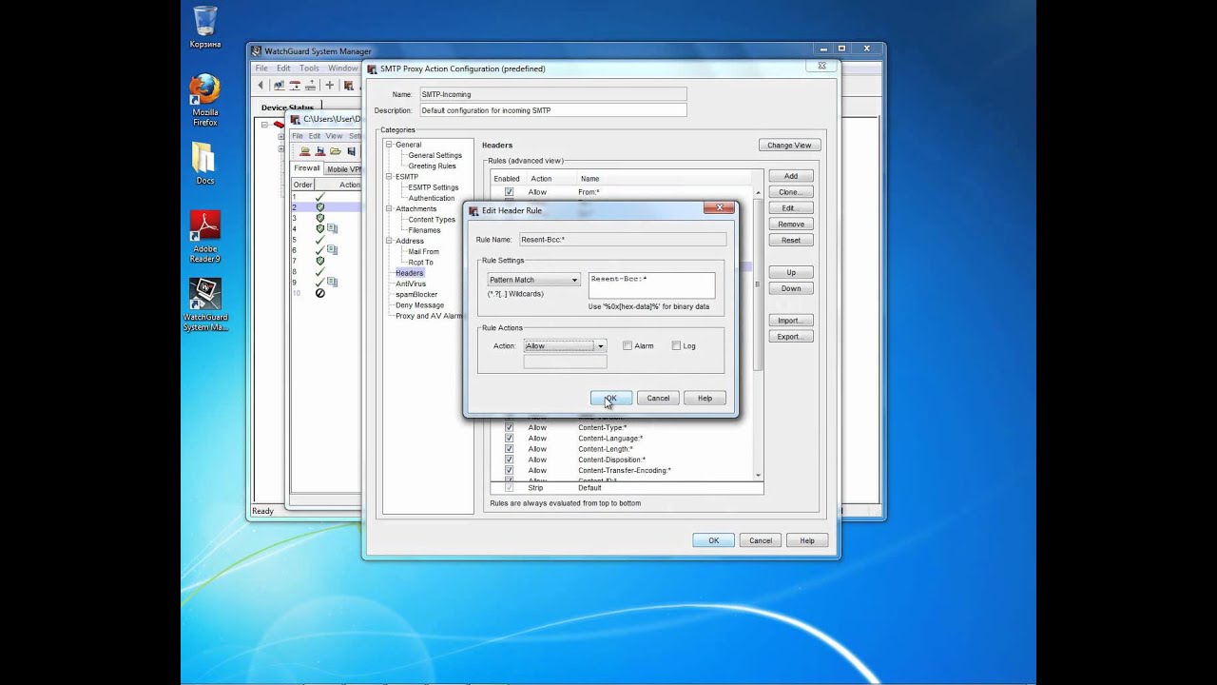Select the Mozilla Firefox desktop icon
Screen dimensions: 1217x685
(x=204, y=99)
